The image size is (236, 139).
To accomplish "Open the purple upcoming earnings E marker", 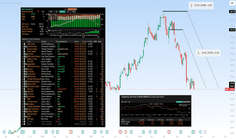I will [205, 132].
